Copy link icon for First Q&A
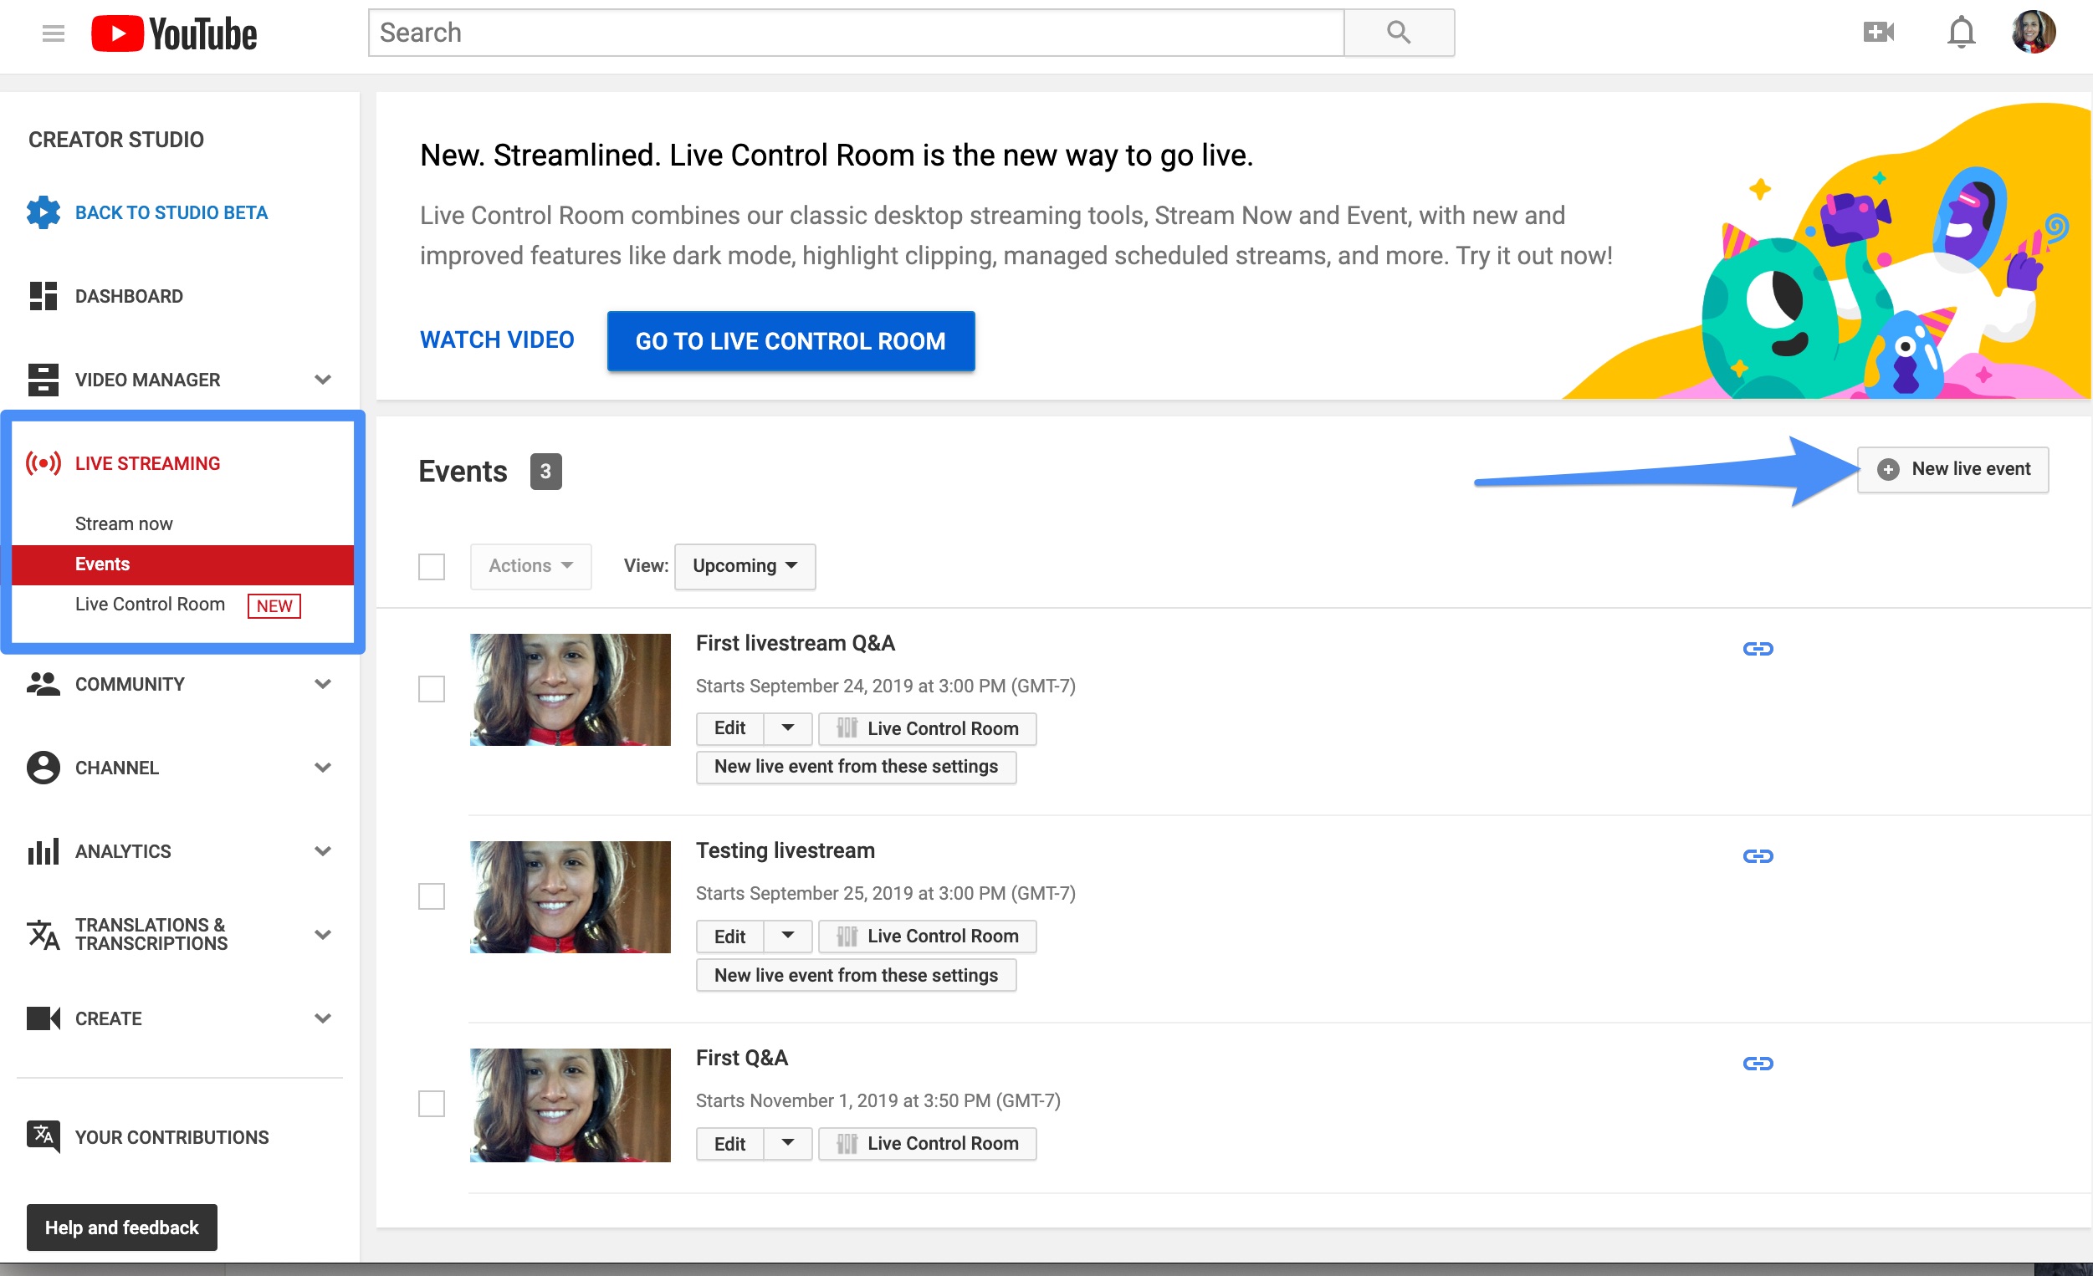Screen dimensions: 2093x1276 pos(1758,1063)
